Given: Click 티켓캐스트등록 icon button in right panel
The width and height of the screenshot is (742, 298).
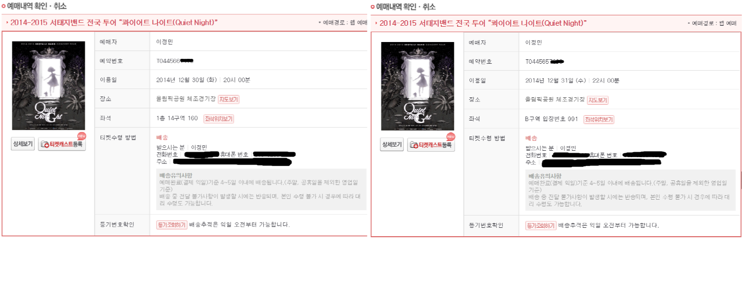Looking at the screenshot, I should [x=431, y=145].
